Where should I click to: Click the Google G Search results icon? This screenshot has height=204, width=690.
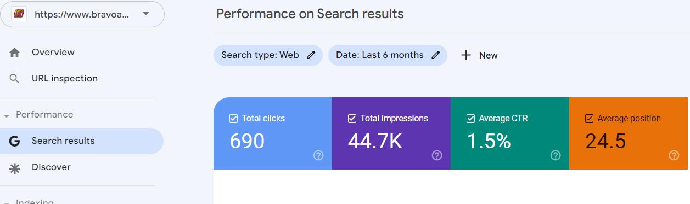15,141
